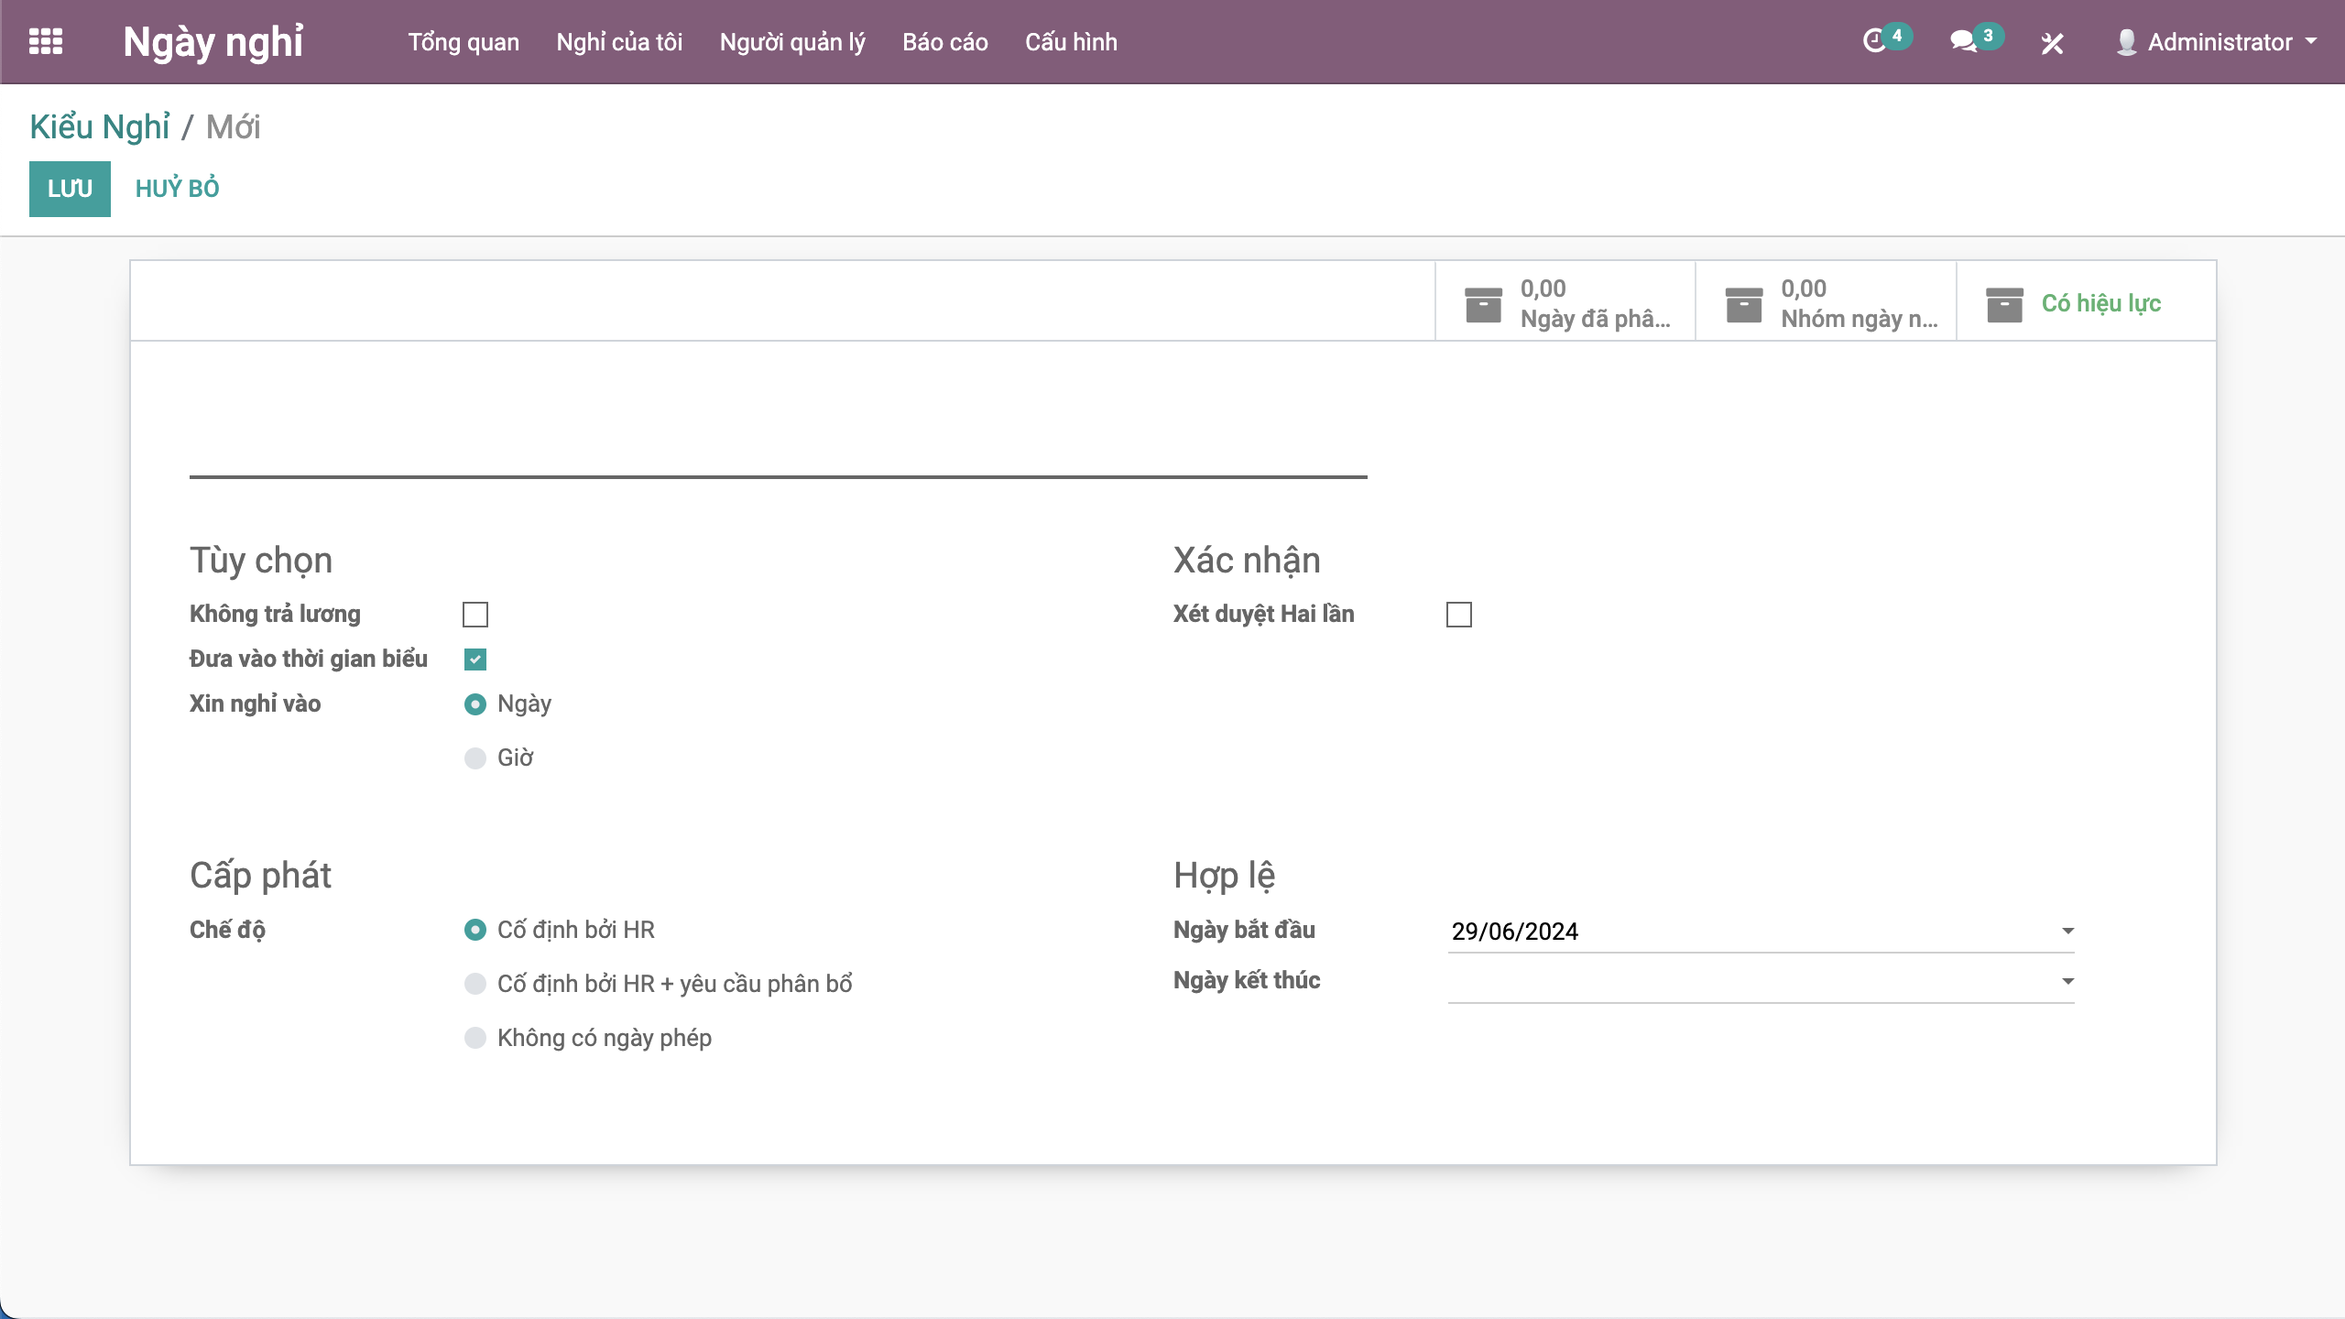Click the HUỶ BỎ discard button
This screenshot has width=2345, height=1319.
177,189
